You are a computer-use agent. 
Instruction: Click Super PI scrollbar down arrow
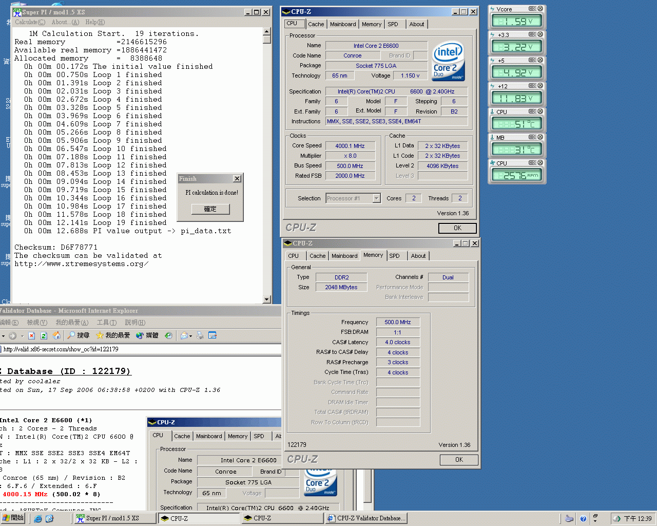point(267,299)
